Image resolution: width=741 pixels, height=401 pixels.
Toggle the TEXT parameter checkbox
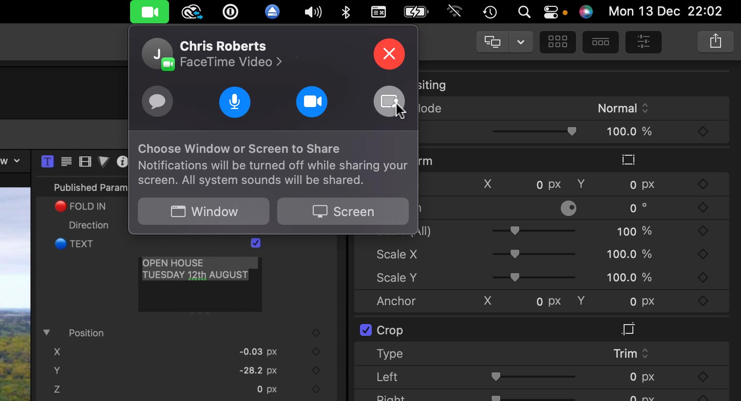click(x=255, y=243)
